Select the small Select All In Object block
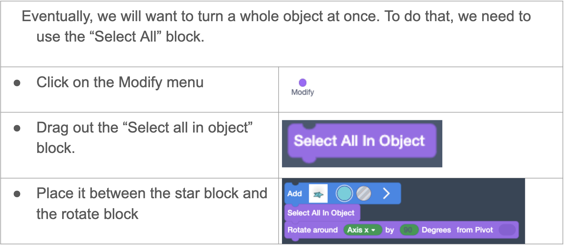Screen dimensions: 564x245 click(x=322, y=213)
